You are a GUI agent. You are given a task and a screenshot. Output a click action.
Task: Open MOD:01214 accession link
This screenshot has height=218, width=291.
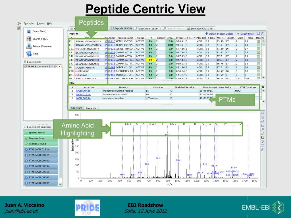[x=84, y=95]
